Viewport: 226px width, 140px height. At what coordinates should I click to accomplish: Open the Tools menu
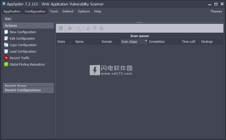point(54,11)
